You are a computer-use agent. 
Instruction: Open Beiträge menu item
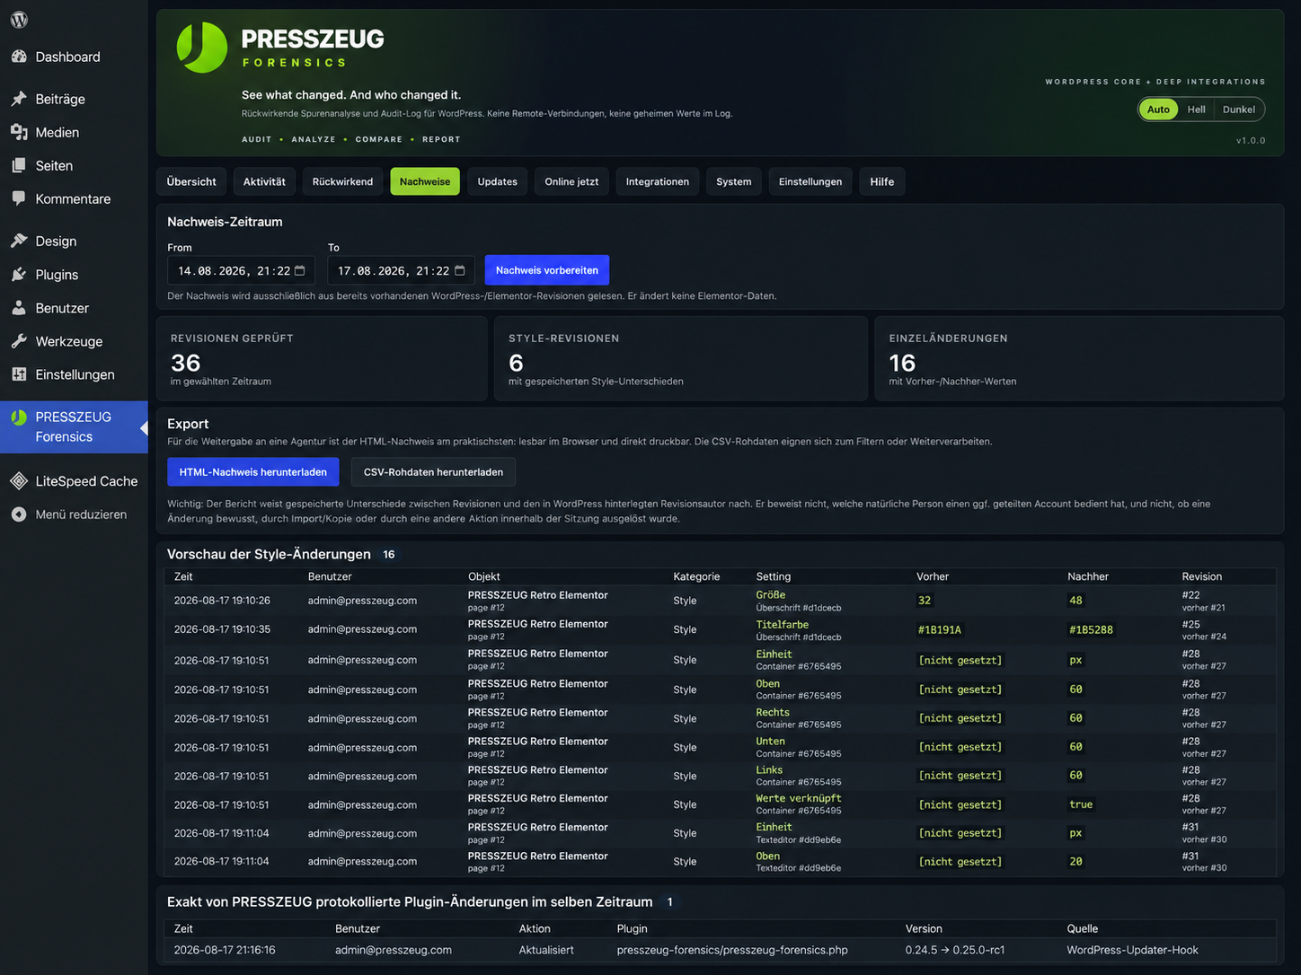coord(74,99)
